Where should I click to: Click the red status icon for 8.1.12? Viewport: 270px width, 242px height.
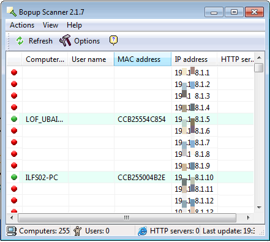14,200
